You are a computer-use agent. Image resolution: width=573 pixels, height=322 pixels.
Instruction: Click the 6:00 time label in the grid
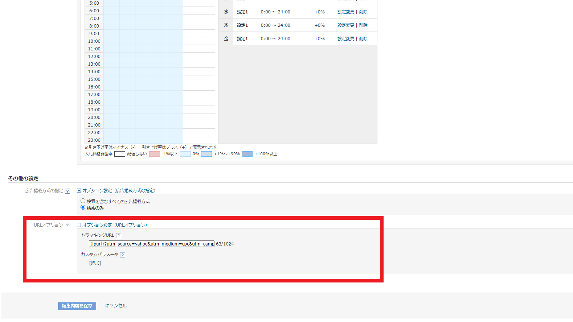pyautogui.click(x=94, y=11)
